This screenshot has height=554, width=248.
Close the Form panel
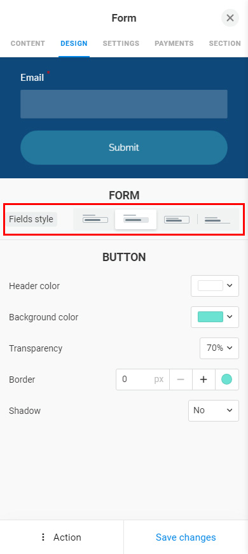[x=230, y=18]
